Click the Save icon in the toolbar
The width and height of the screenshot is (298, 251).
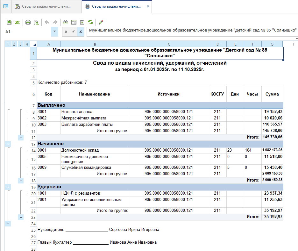(9, 22)
